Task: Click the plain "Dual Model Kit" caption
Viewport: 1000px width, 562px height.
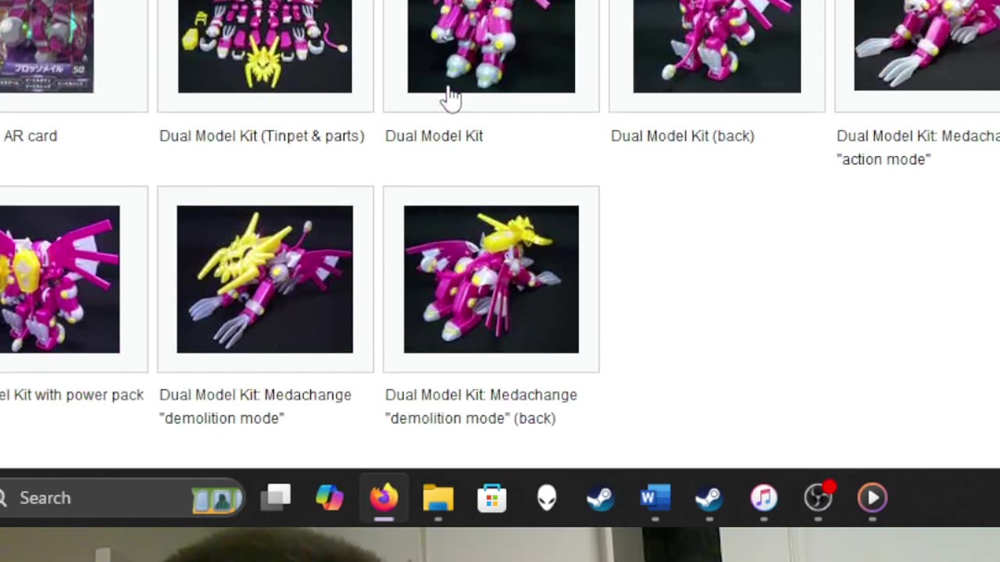Action: 434,136
